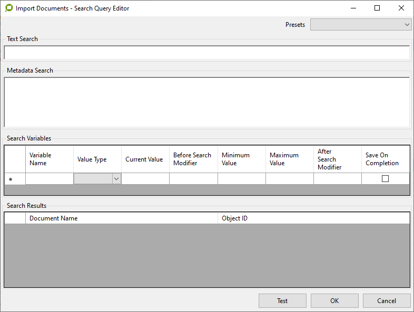The height and width of the screenshot is (312, 414).
Task: Click the Cancel button
Action: [x=386, y=301]
